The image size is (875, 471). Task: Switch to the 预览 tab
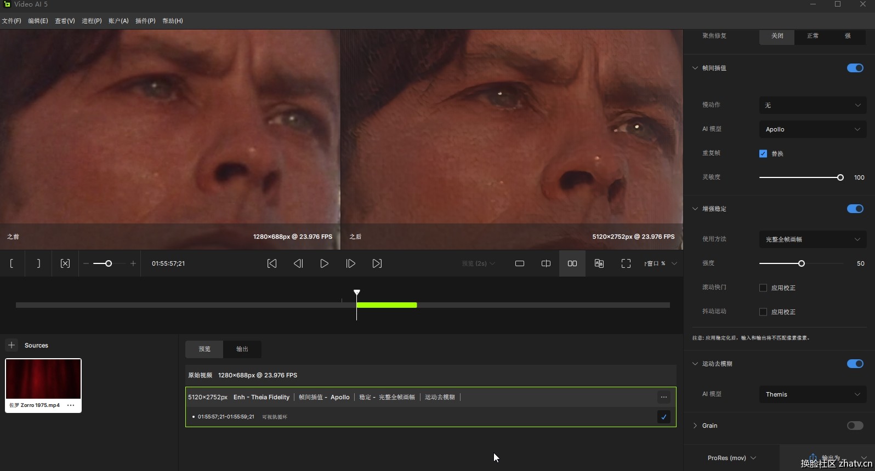[204, 349]
